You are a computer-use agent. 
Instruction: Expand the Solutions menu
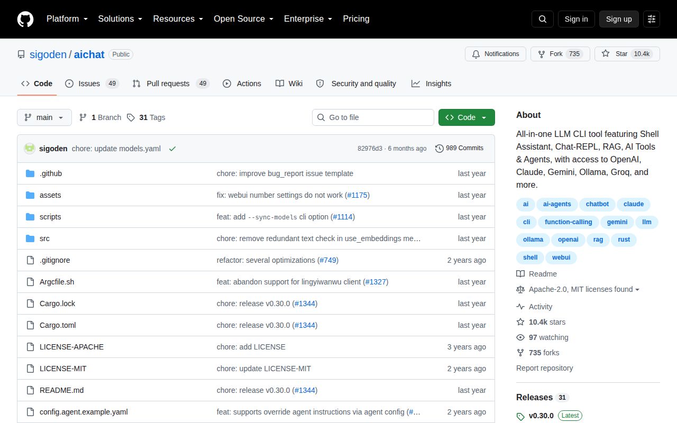tap(120, 19)
